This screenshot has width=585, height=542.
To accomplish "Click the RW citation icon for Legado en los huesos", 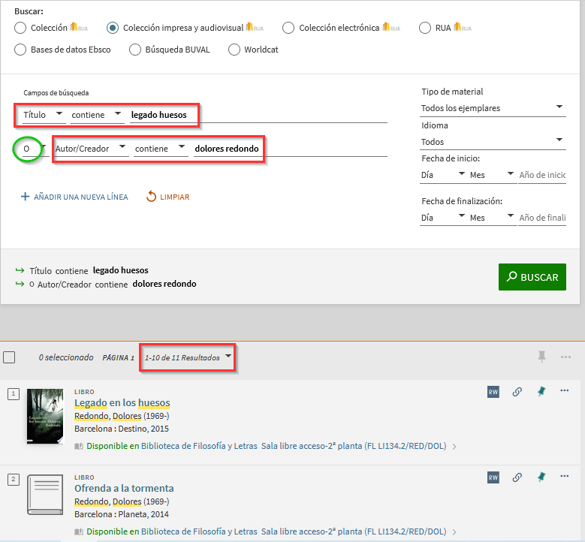I will coord(493,392).
